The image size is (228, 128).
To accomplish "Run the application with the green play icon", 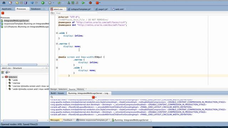I will pyautogui.click(x=83, y=2).
